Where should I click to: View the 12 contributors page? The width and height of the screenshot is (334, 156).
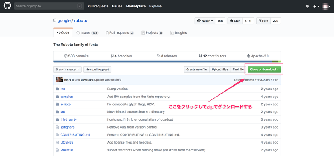pos(212,56)
